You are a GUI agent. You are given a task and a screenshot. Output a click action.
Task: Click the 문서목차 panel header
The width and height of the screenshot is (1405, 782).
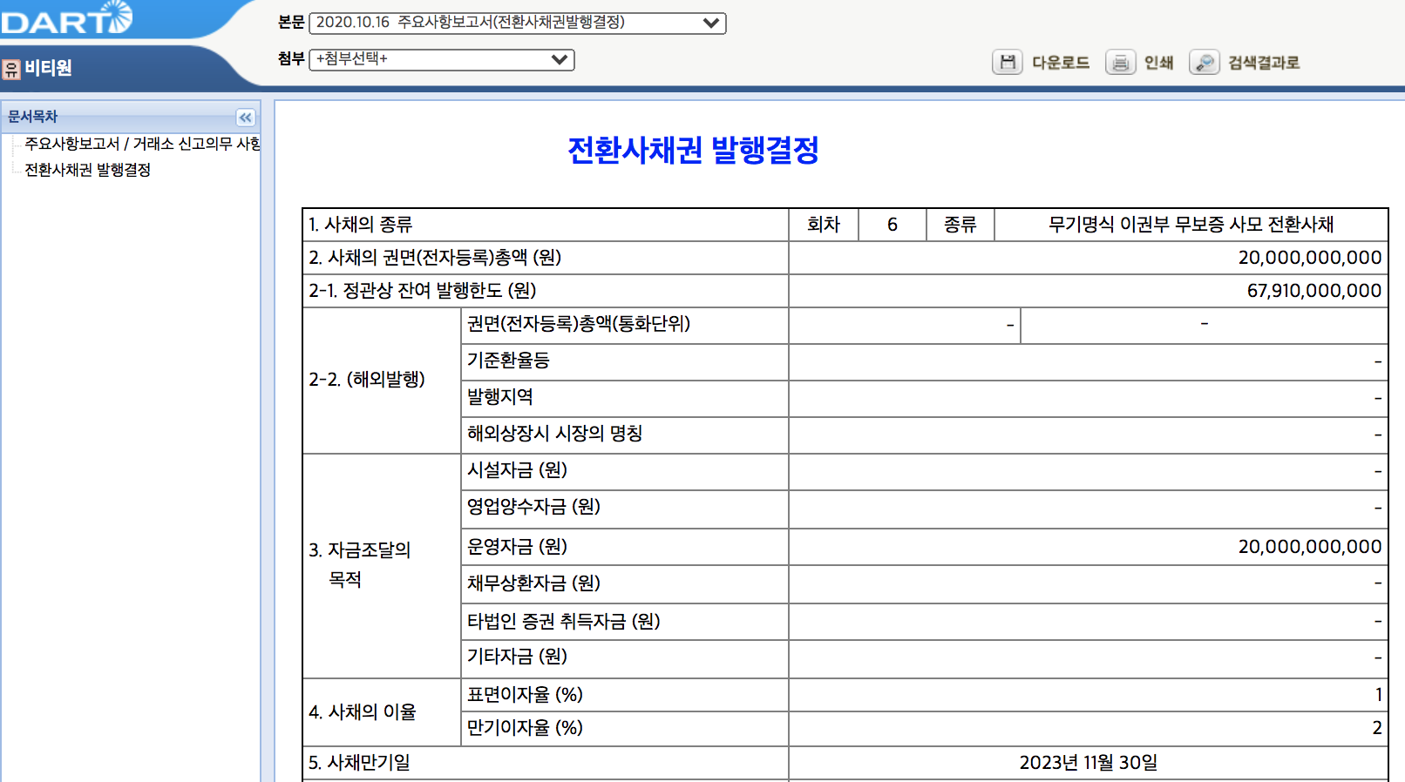pyautogui.click(x=131, y=117)
